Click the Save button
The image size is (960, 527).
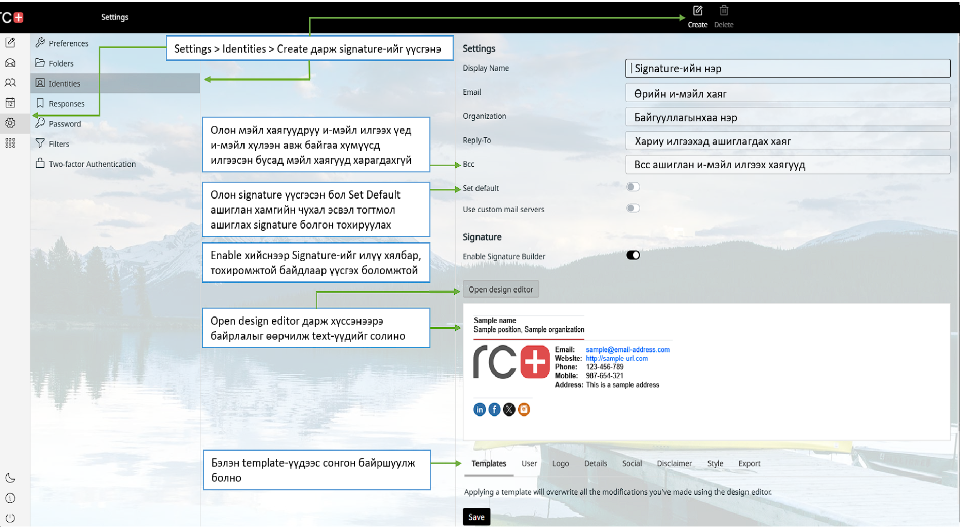click(x=476, y=517)
